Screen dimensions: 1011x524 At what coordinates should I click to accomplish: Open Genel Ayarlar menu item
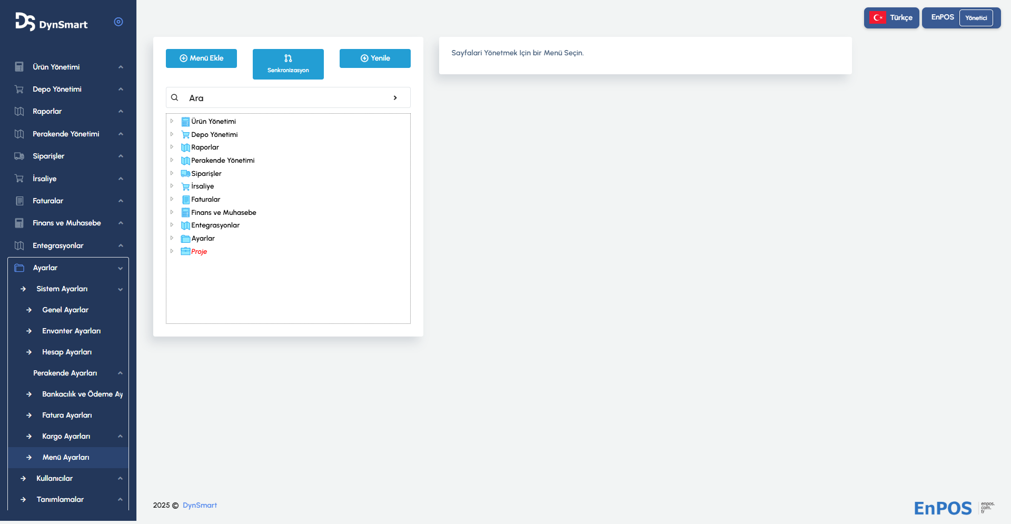click(x=65, y=310)
